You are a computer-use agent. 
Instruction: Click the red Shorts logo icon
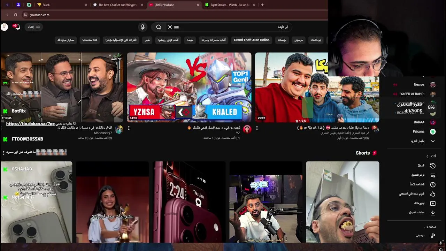click(375, 153)
